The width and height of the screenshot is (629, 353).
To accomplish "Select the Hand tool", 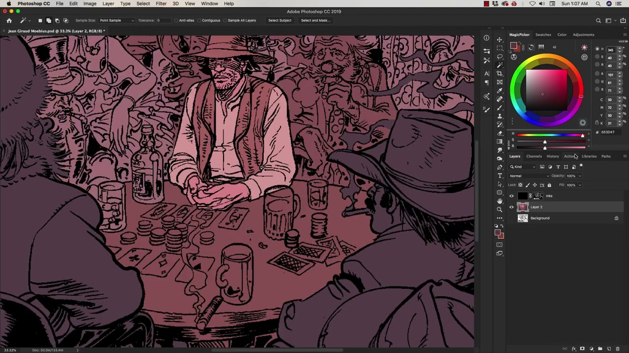I will (x=500, y=201).
